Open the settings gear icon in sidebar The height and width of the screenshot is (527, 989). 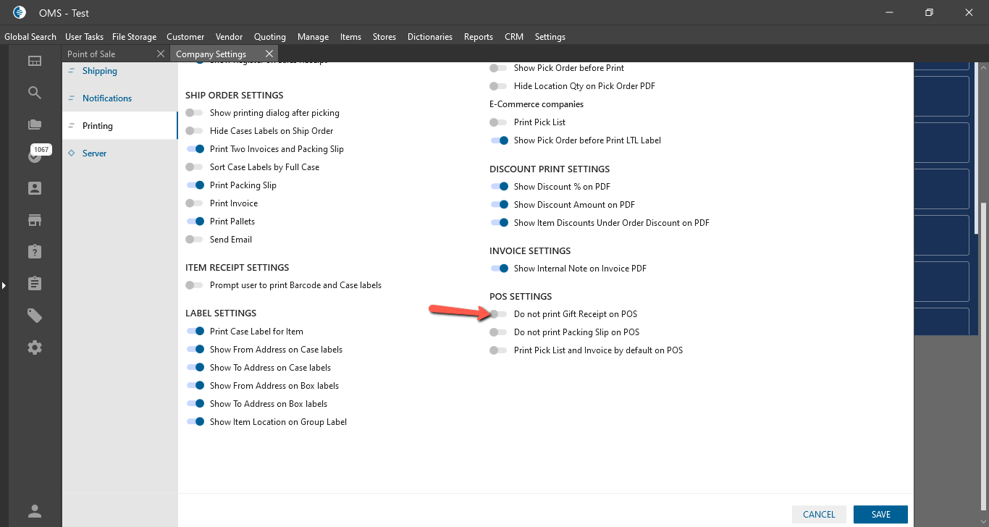click(x=35, y=347)
